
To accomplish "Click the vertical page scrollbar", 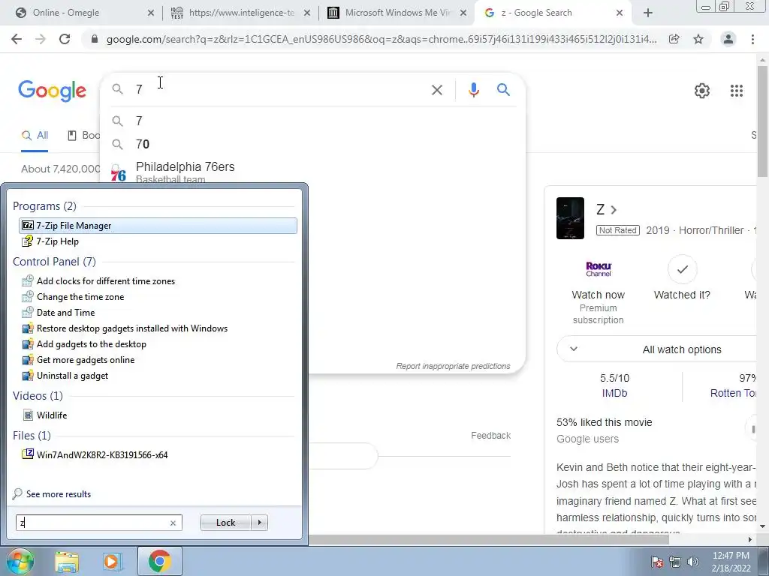I will (x=763, y=120).
